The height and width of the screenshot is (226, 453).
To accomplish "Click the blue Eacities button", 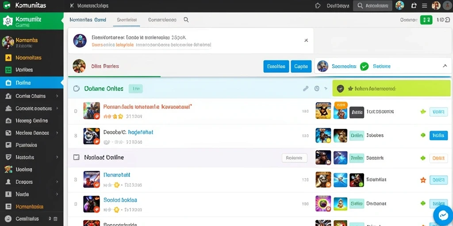I will point(276,66).
